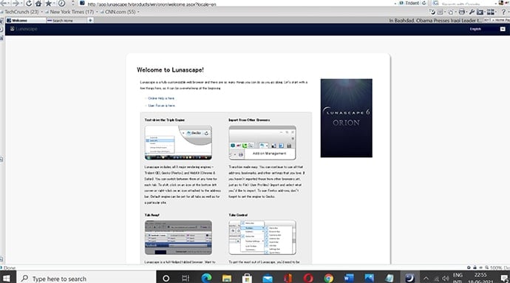The image size is (510, 283).
Task: Click the Take Control menu thumbnail
Action: tap(262, 237)
